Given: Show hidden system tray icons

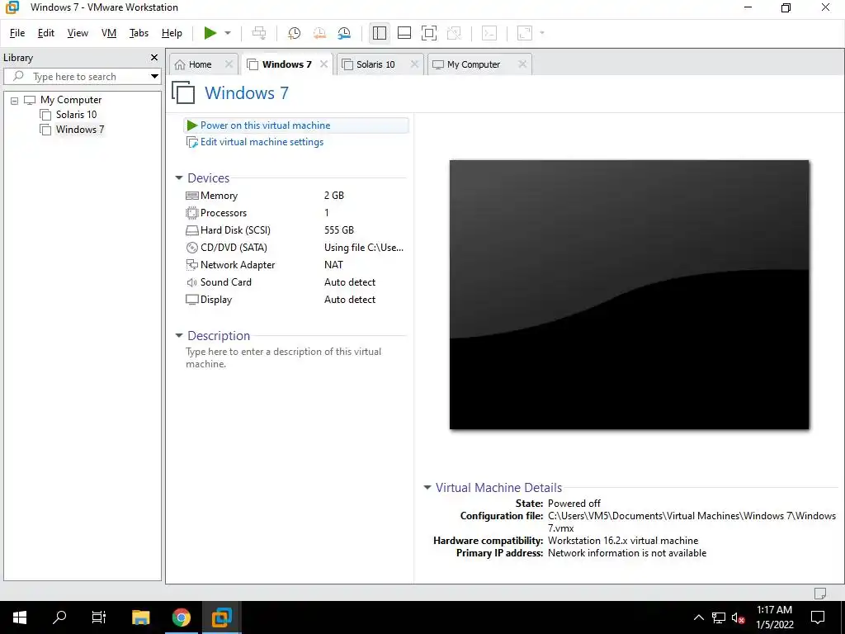Looking at the screenshot, I should tap(698, 617).
